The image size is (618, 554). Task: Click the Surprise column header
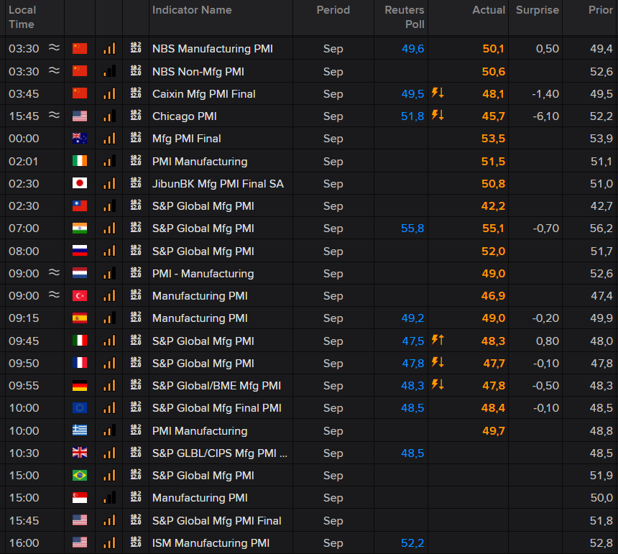point(538,10)
